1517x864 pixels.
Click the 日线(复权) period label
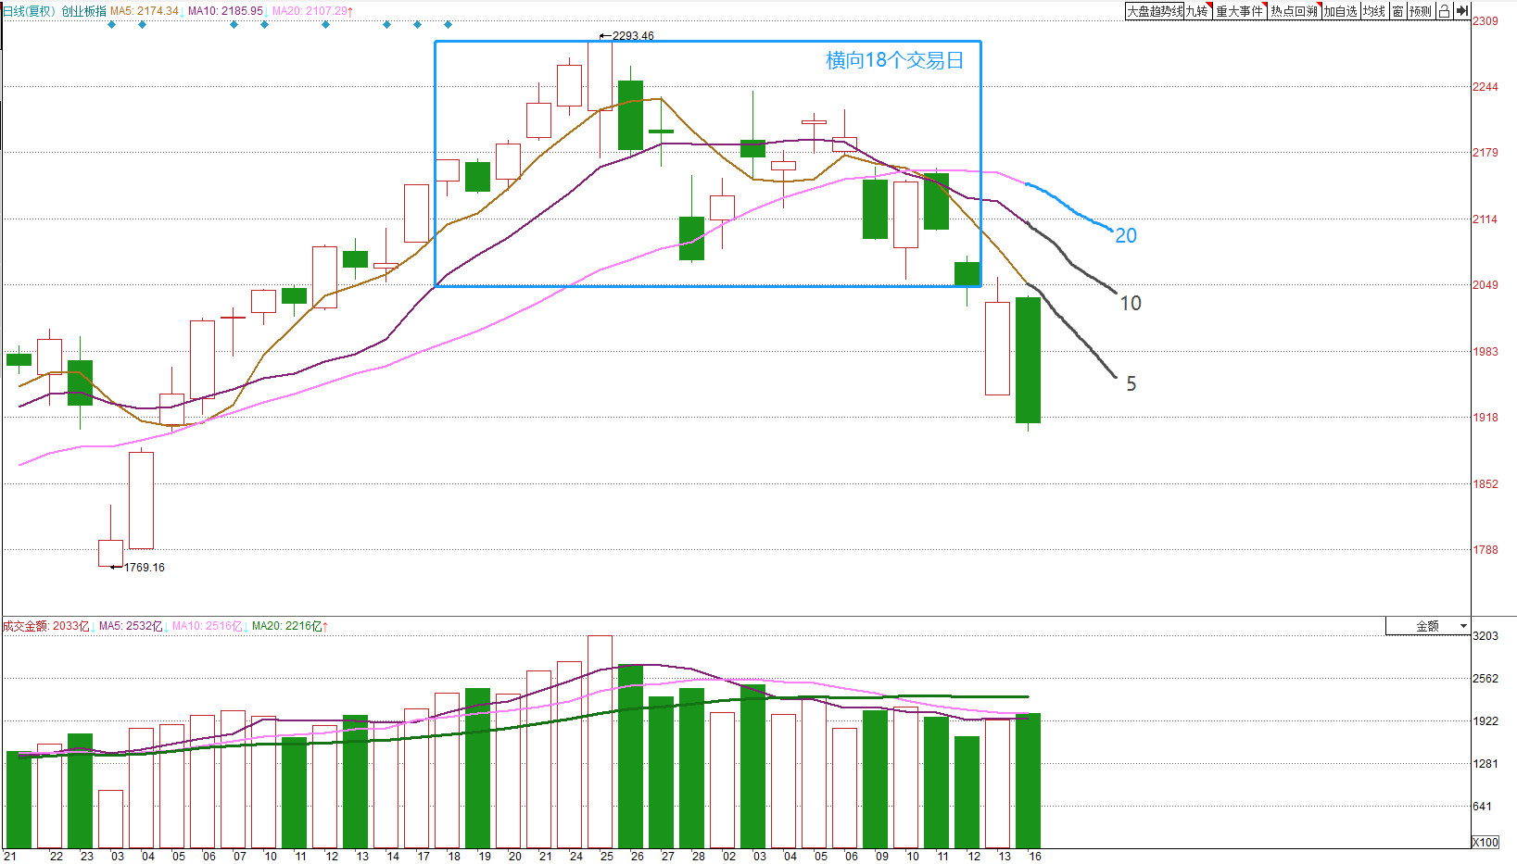pos(29,11)
